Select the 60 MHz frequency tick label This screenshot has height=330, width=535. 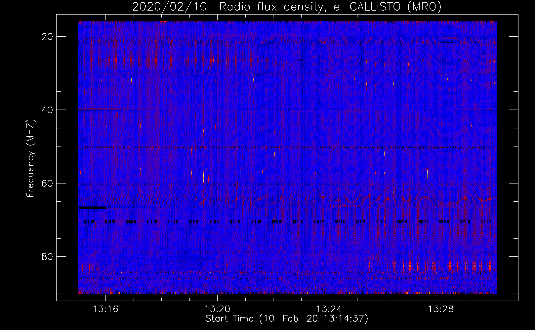[x=47, y=183]
